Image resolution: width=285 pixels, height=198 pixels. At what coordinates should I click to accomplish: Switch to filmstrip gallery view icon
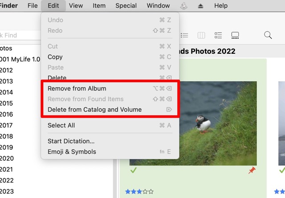click(x=235, y=35)
